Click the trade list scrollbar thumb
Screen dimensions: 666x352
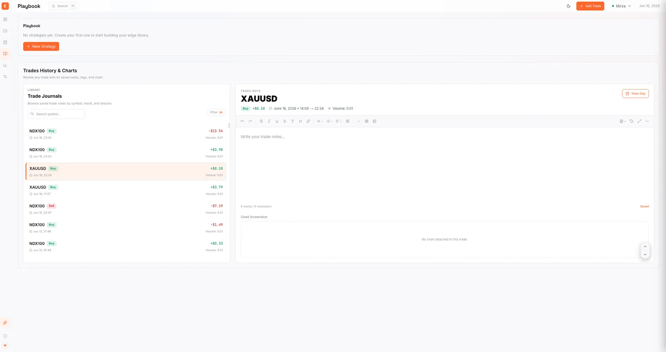229,126
